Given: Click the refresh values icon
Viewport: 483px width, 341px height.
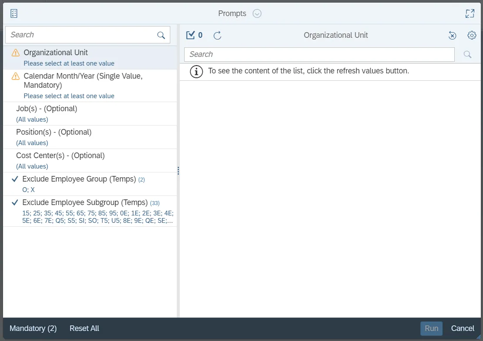Looking at the screenshot, I should click(218, 35).
